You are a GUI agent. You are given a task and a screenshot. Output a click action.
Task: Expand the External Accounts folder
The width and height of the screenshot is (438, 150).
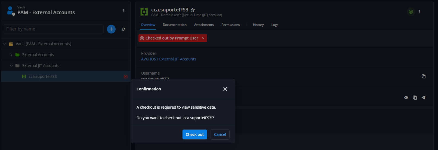point(11,55)
